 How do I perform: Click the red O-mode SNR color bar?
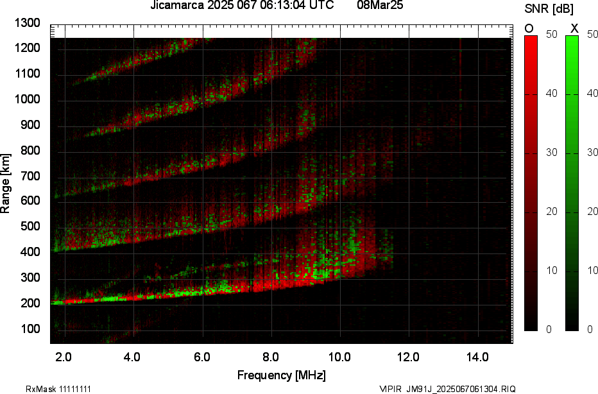point(531,183)
